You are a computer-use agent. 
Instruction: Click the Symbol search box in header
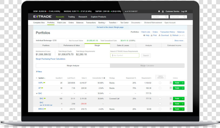point(160,17)
